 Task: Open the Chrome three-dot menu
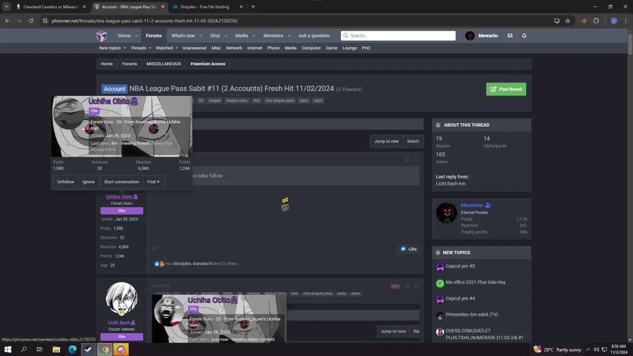pos(626,21)
